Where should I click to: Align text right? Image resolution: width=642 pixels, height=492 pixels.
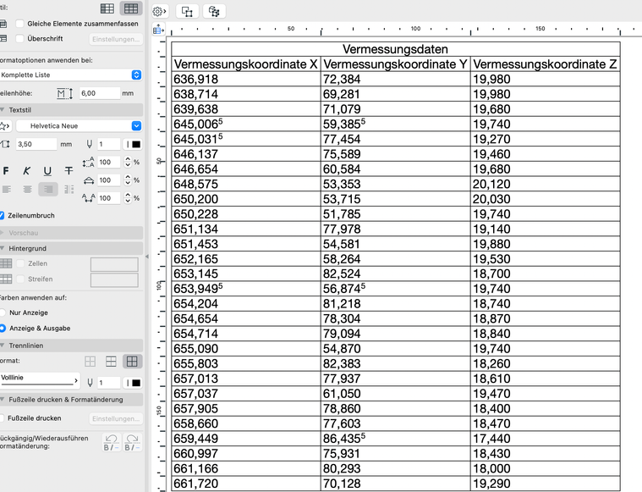pyautogui.click(x=48, y=190)
